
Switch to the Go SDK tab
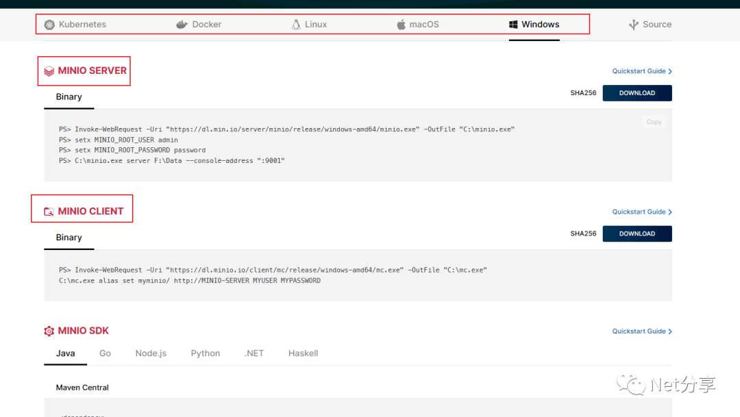[105, 353]
